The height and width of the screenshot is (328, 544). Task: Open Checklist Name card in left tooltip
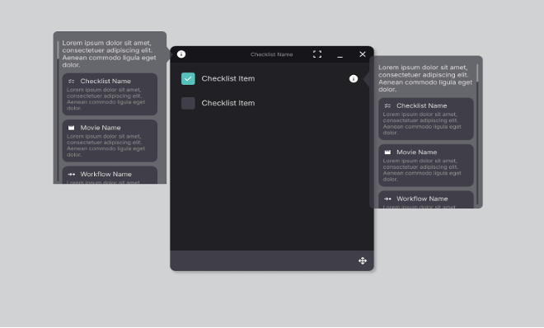coord(110,94)
